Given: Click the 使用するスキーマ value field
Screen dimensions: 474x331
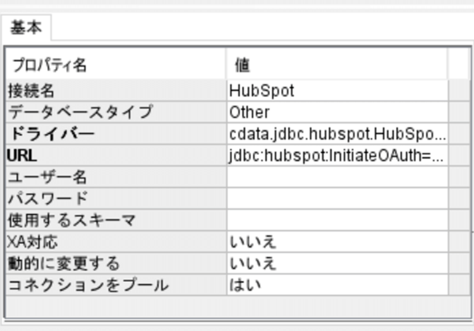Looking at the screenshot, I should (337, 220).
